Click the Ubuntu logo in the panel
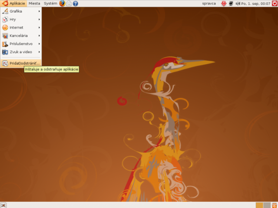Screen dimensions: 278x208 (x=5, y=3)
